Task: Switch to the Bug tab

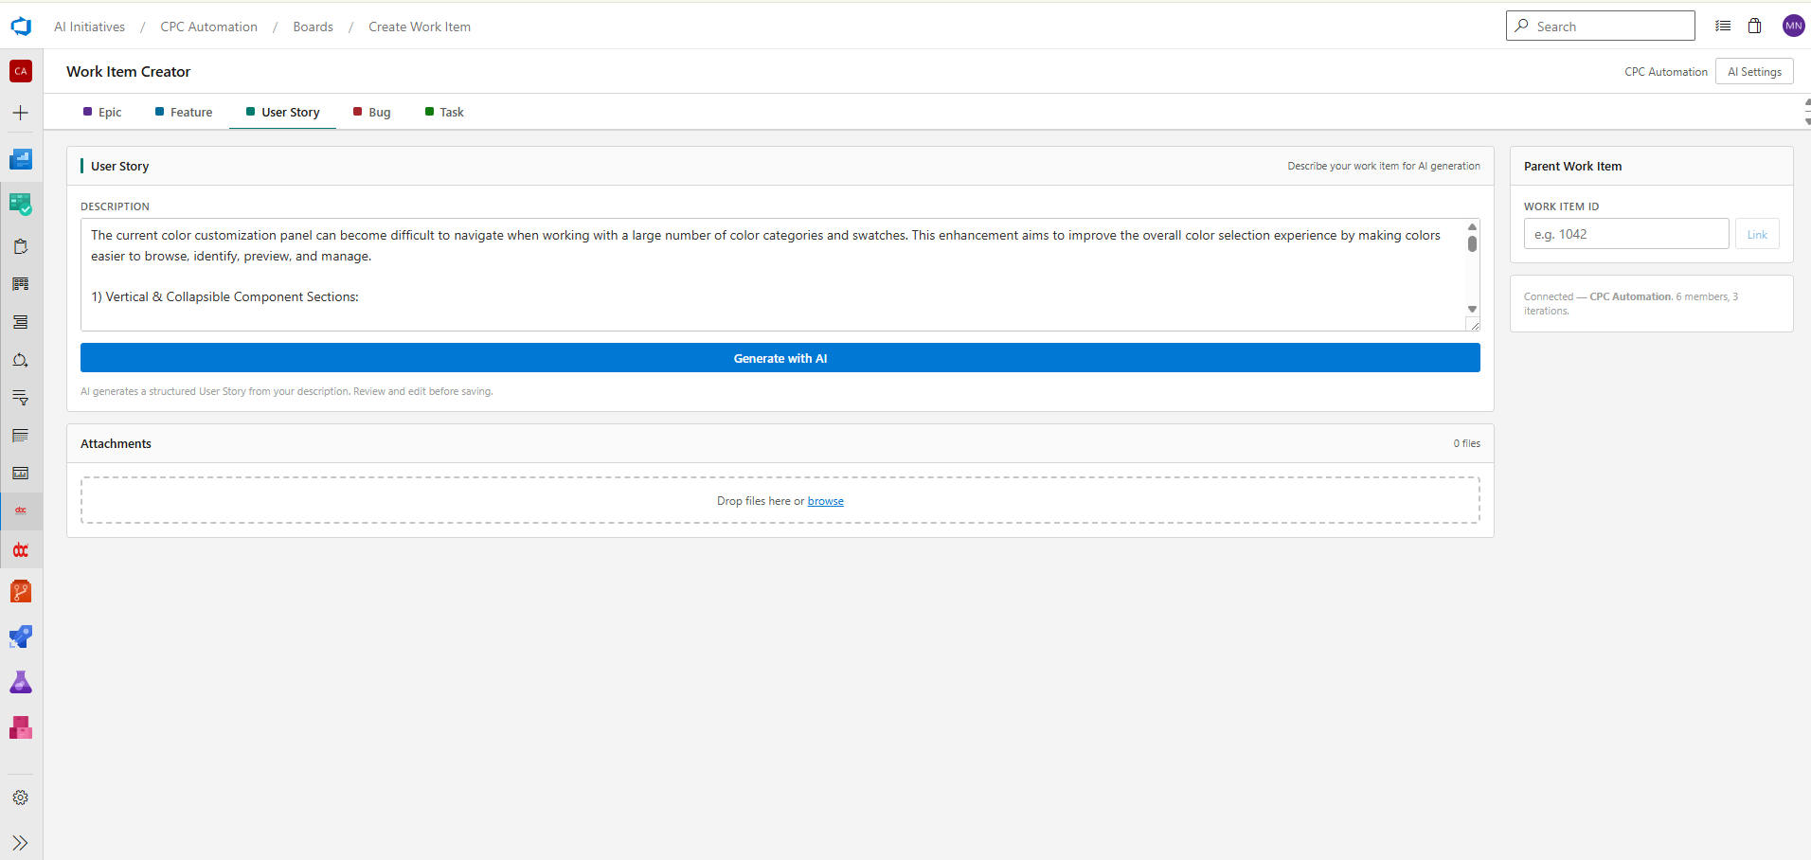Action: (371, 112)
